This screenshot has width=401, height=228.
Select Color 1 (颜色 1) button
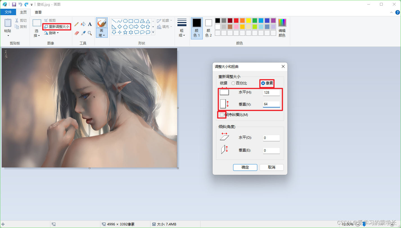click(197, 28)
